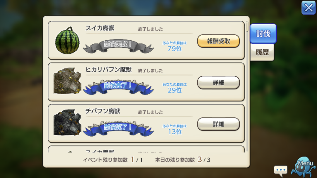Image resolution: width=317 pixels, height=178 pixels.
Task: Open 詳細 for チバフン魔獣
Action: point(218,124)
